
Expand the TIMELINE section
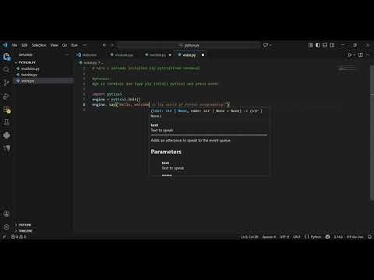pyautogui.click(x=24, y=230)
